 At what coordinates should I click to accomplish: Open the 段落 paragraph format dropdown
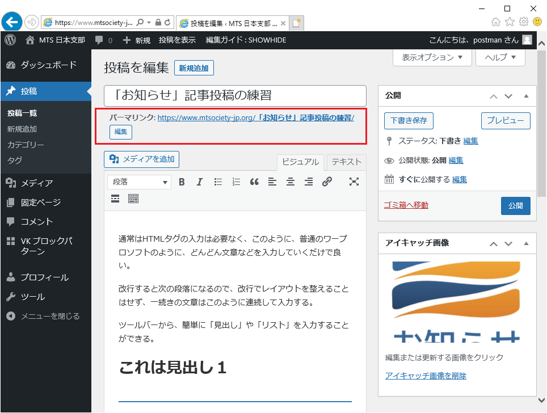[x=140, y=182]
